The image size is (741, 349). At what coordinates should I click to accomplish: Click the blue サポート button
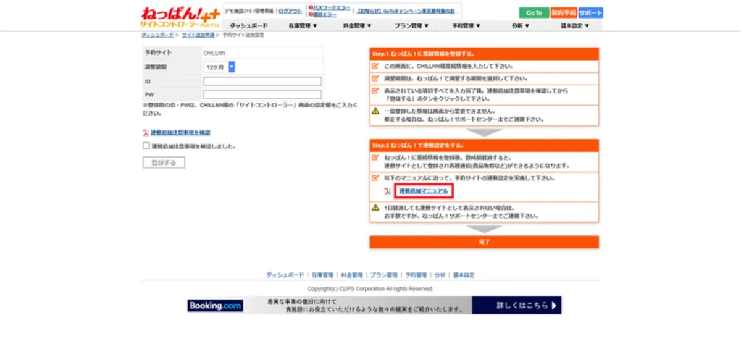pos(591,12)
